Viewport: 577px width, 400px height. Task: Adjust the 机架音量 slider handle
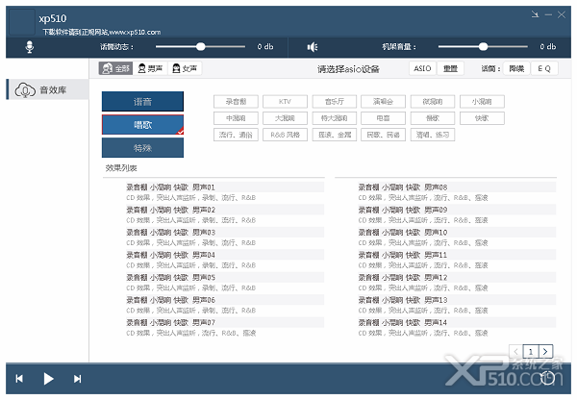tap(483, 47)
